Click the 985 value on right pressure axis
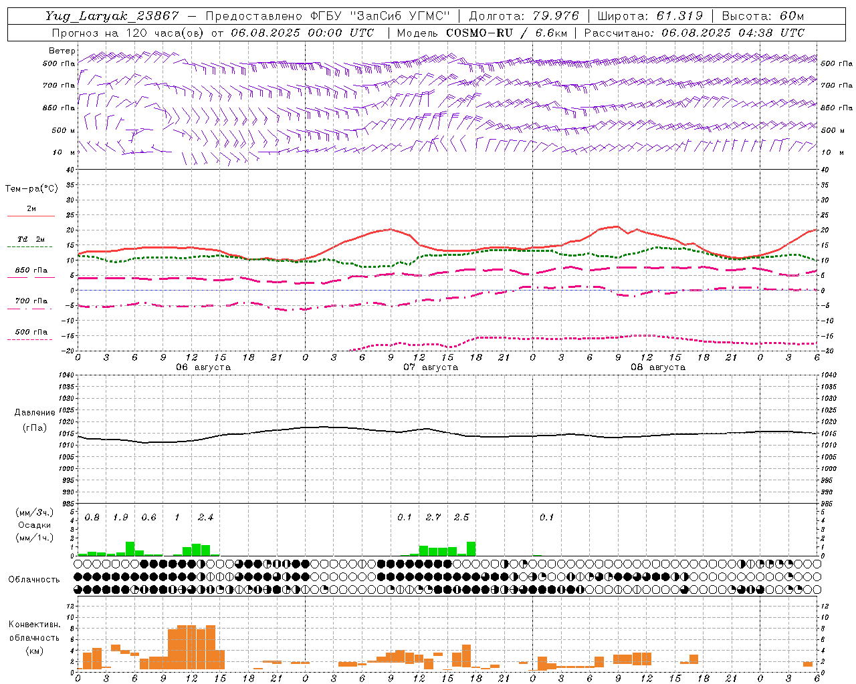This screenshot has width=856, height=684. (x=828, y=504)
